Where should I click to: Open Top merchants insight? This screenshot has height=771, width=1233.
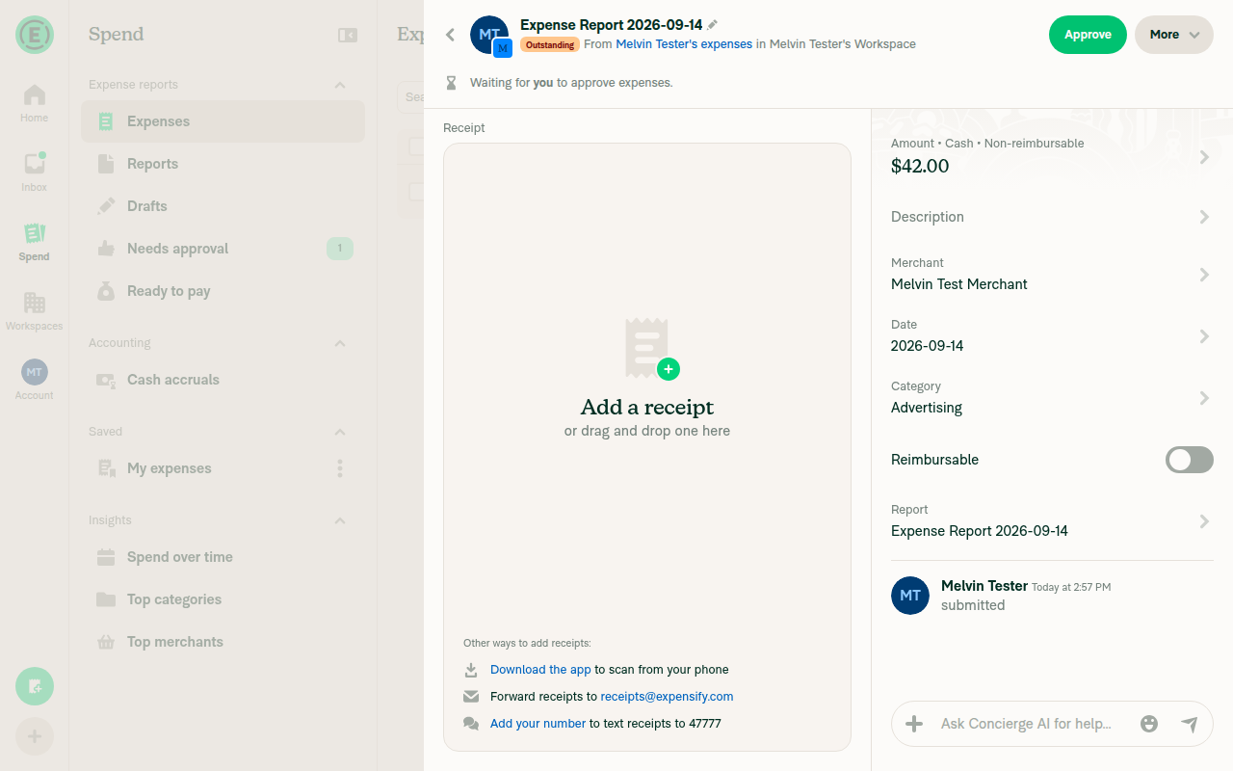[223, 642]
